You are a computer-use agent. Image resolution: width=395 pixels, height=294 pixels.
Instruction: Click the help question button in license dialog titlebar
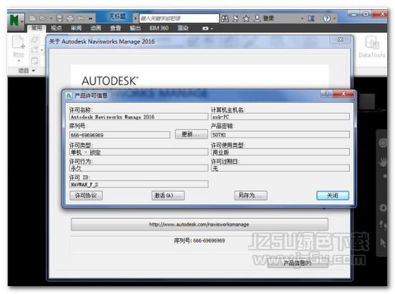click(326, 94)
